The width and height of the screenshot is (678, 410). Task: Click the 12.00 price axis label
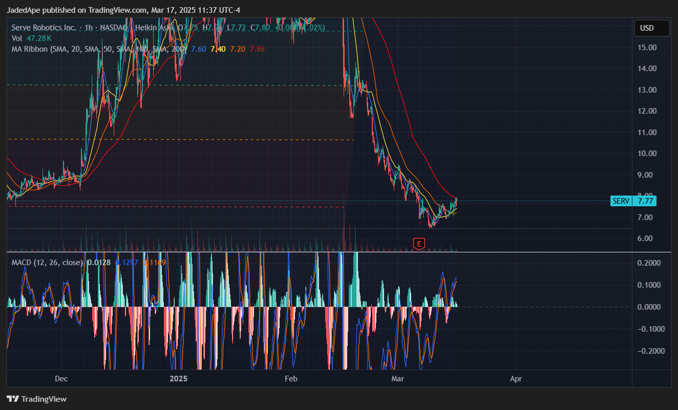tap(648, 111)
